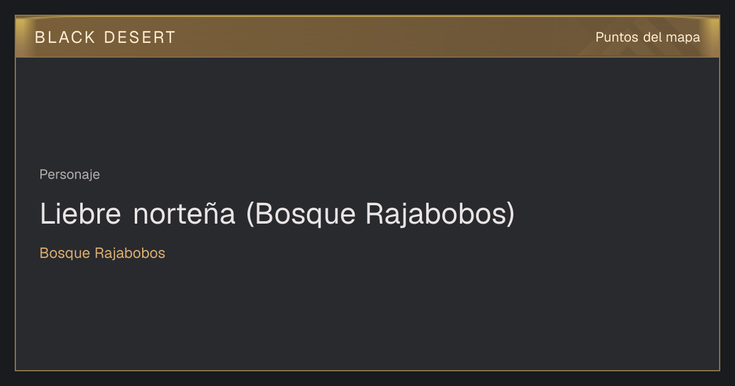Screen dimensions: 735x386
Task: Click the gold header banner center
Action: 367,37
